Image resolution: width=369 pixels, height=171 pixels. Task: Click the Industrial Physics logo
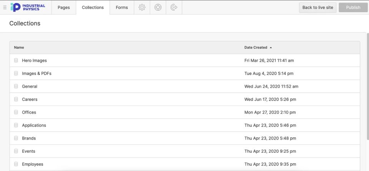[28, 7]
